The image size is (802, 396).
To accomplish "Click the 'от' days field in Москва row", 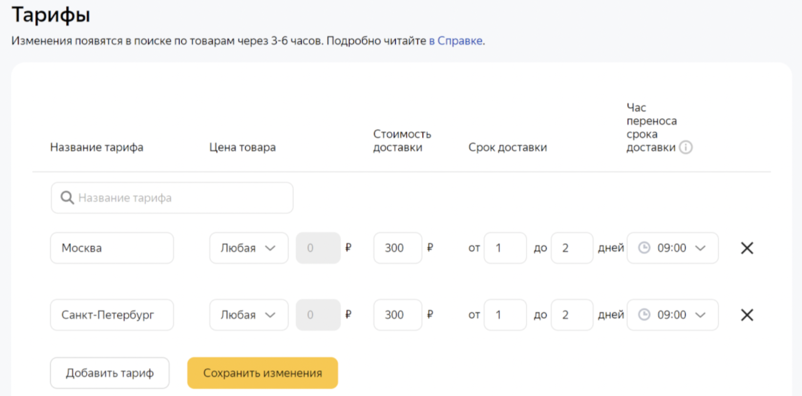I will point(504,248).
